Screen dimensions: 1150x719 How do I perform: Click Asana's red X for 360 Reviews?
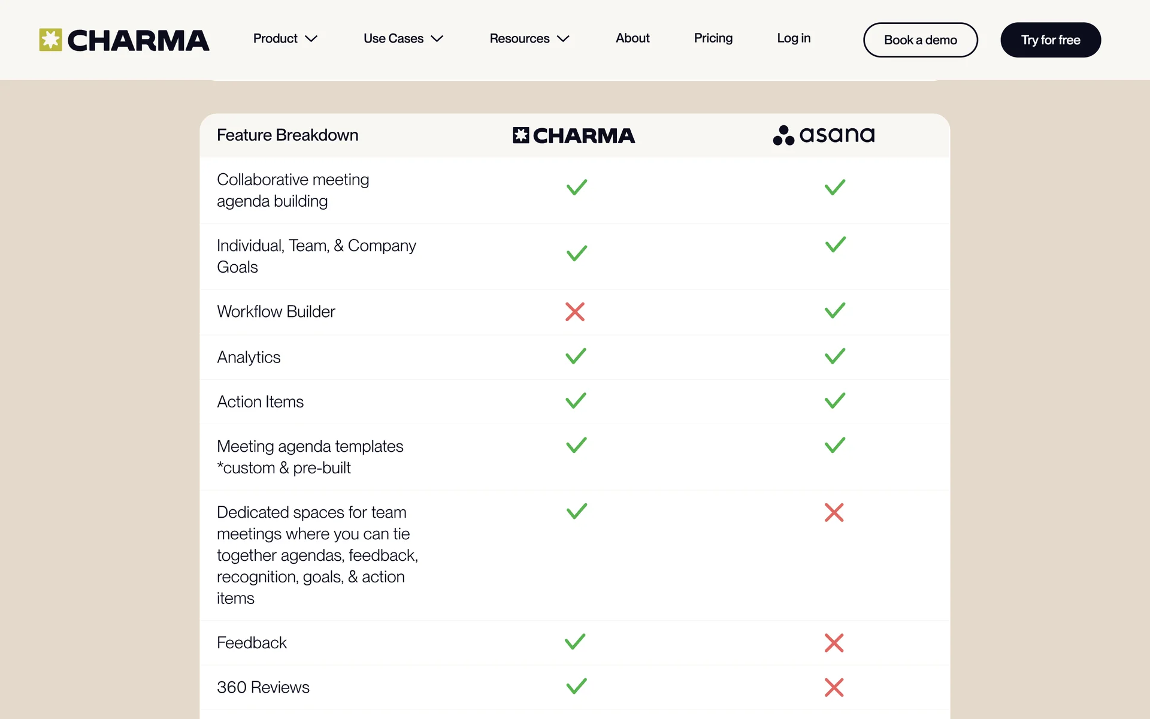(834, 687)
